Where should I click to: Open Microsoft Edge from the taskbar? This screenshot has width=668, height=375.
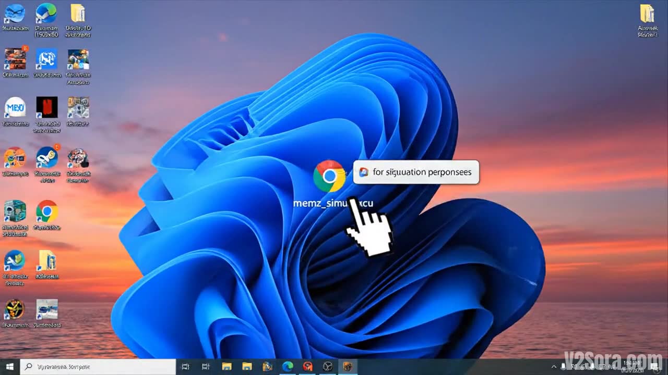(x=287, y=367)
